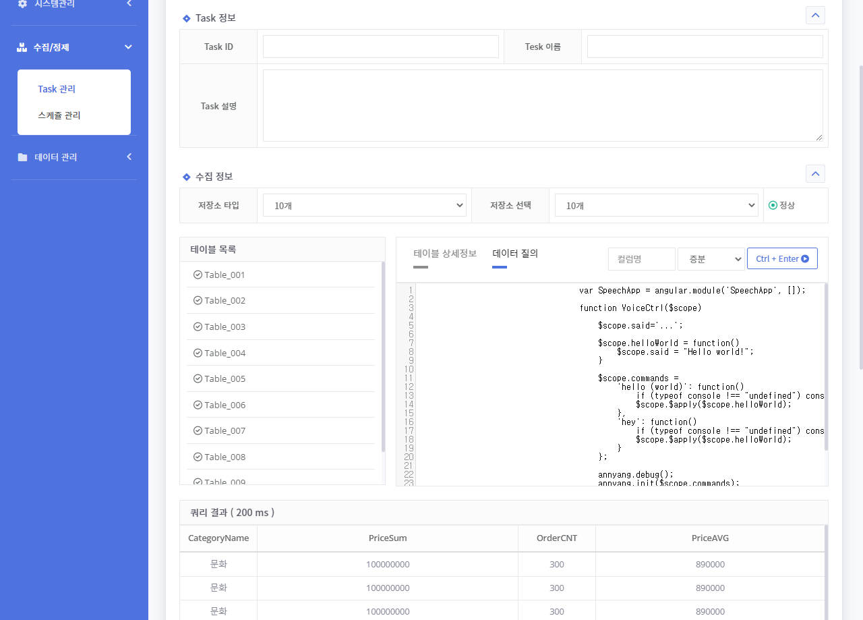Click the table list vertical scrollbar
Screen dimensions: 863x620
coord(383,358)
